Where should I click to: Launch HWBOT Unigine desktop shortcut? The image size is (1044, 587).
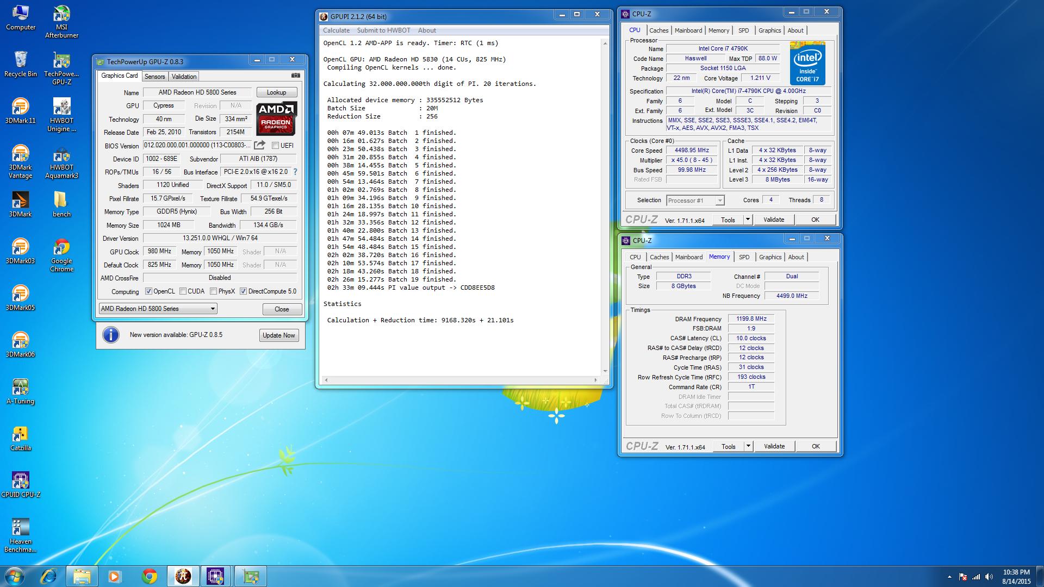61,115
